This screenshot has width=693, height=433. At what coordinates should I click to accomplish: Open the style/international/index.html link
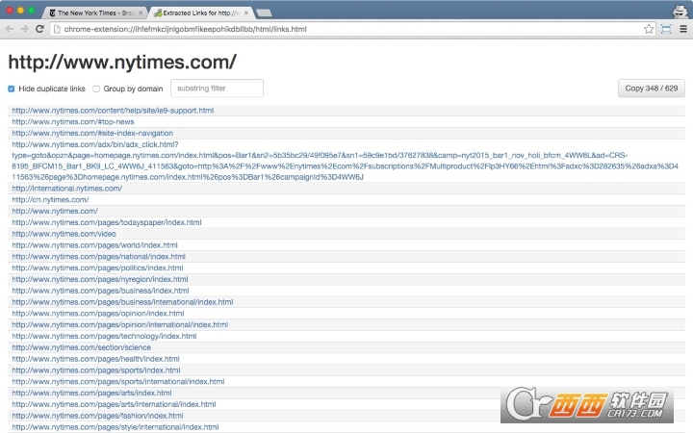(115, 427)
